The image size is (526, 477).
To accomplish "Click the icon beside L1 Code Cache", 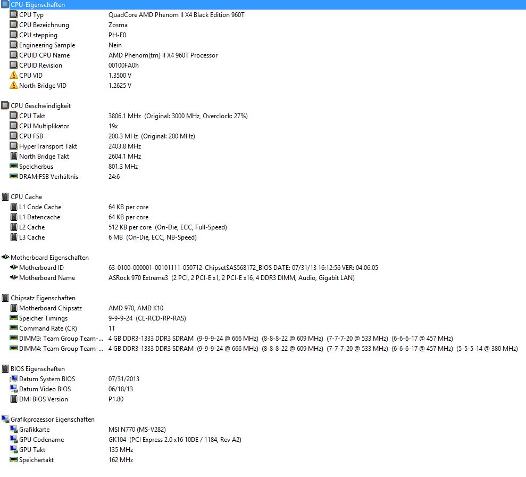I will (13, 207).
